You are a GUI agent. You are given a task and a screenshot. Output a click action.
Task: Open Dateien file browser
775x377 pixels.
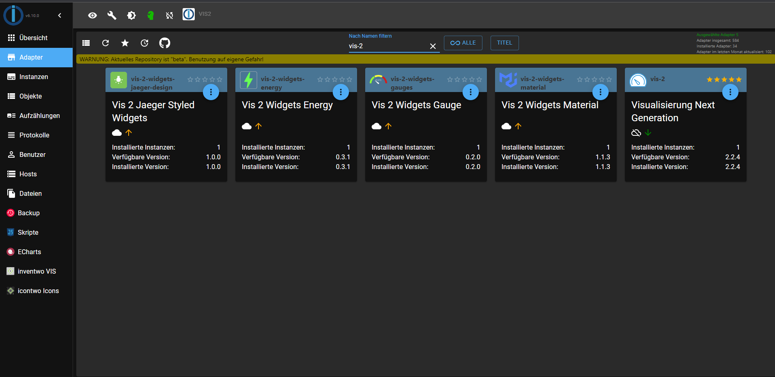(x=36, y=193)
